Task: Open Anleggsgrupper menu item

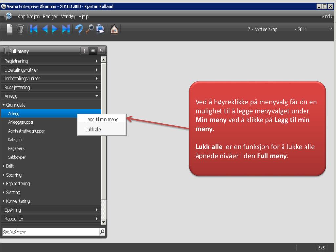Action: point(21,122)
